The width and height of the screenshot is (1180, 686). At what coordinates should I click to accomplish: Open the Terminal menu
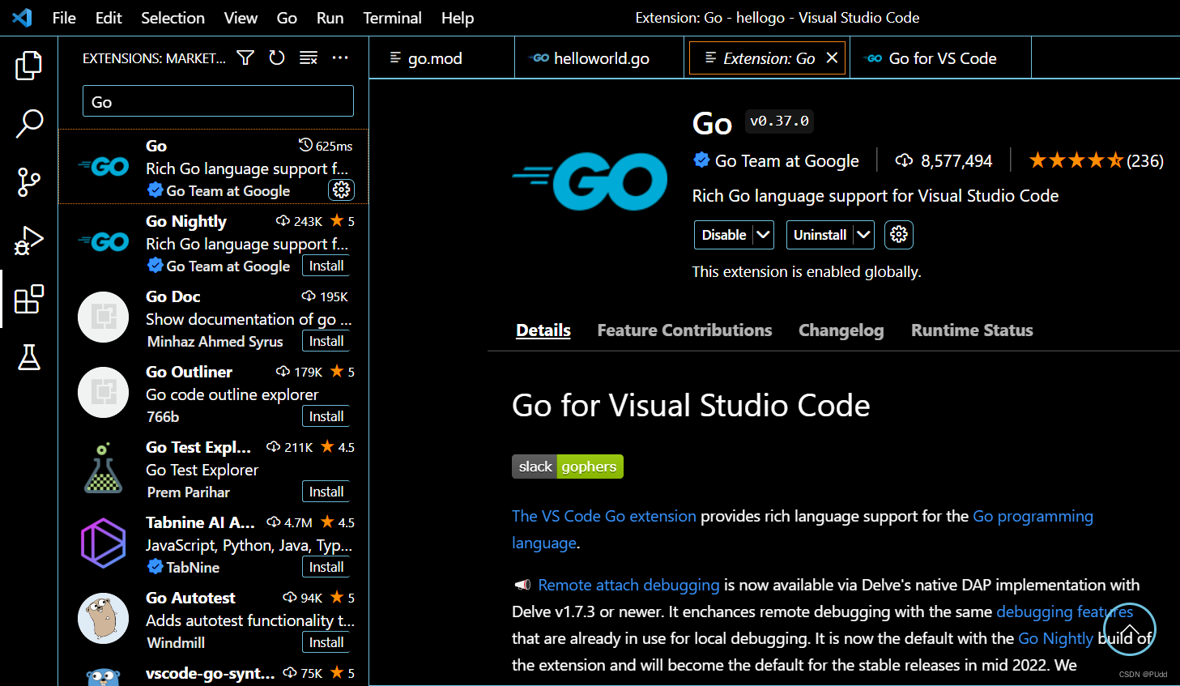tap(392, 18)
